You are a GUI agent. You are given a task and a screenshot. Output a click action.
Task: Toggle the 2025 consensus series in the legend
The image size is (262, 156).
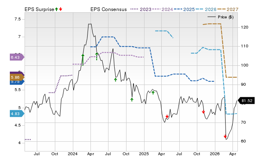point(184,9)
